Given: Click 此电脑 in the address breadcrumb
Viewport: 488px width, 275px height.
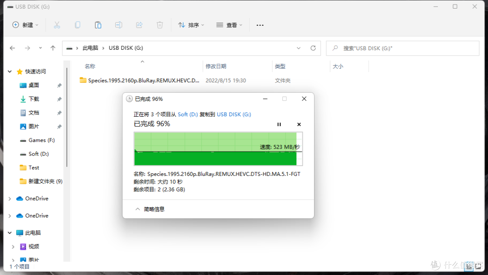Looking at the screenshot, I should pos(90,48).
